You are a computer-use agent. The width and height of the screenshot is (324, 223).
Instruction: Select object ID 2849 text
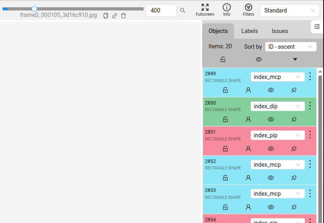pos(210,74)
